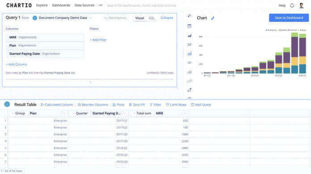Switch to the SQL query tab
This screenshot has width=311, height=174.
tap(151, 18)
